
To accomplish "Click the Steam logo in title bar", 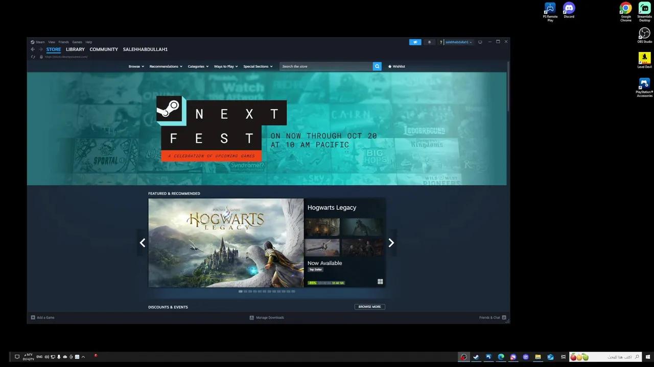I will 32,42.
